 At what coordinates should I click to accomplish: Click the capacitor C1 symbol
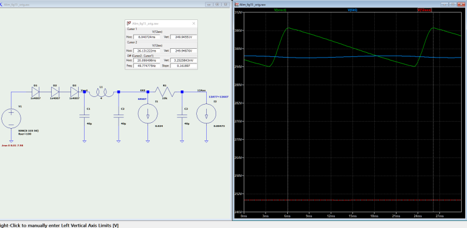coord(84,115)
